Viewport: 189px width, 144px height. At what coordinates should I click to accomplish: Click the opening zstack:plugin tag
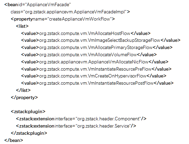pos(28,112)
